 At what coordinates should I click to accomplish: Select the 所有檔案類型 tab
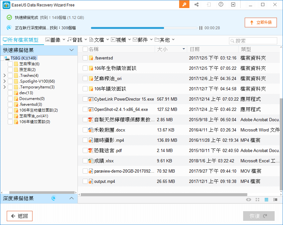click(x=21, y=40)
